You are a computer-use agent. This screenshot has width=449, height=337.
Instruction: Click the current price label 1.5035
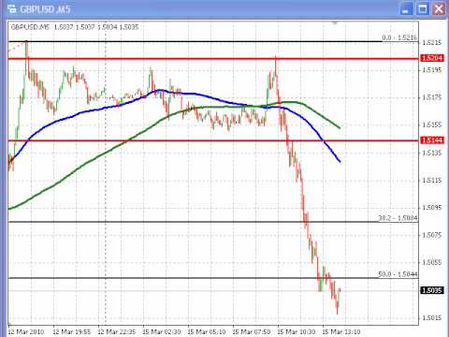[x=432, y=290]
